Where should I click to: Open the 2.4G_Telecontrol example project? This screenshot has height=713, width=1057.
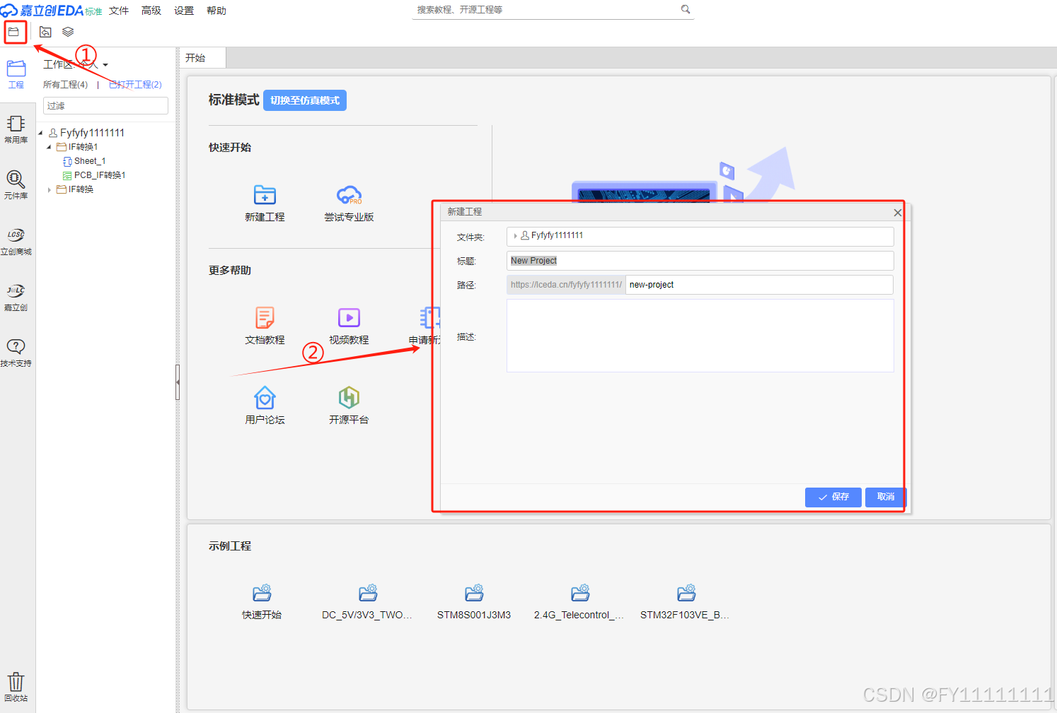[579, 602]
